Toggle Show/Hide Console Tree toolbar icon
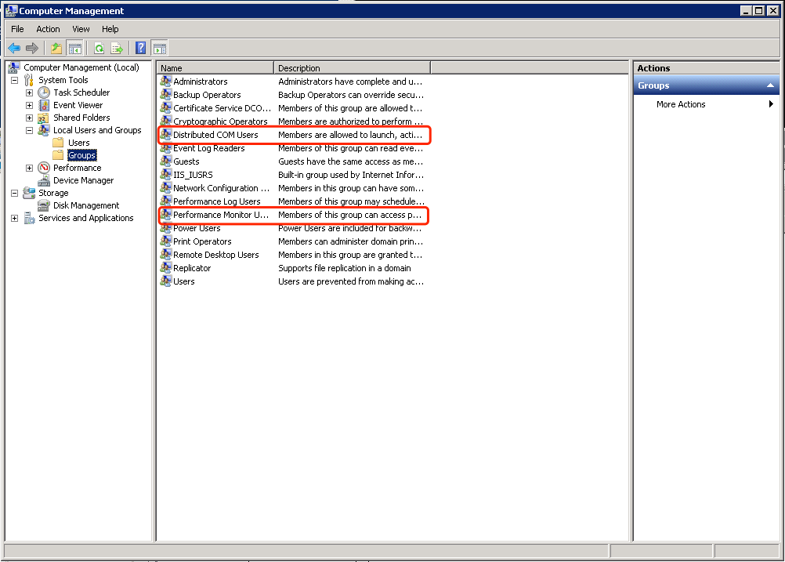This screenshot has height=562, width=785. coord(75,48)
